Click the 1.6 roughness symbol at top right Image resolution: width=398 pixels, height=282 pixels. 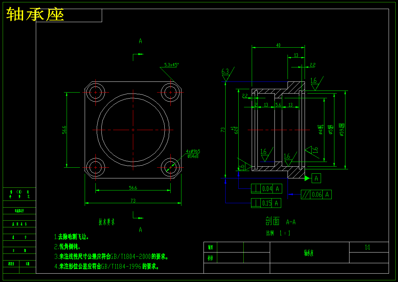(x=316, y=83)
